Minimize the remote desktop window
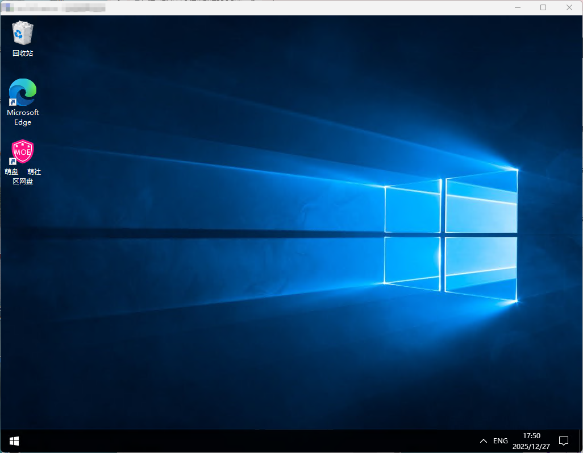The height and width of the screenshot is (453, 583). point(517,7)
